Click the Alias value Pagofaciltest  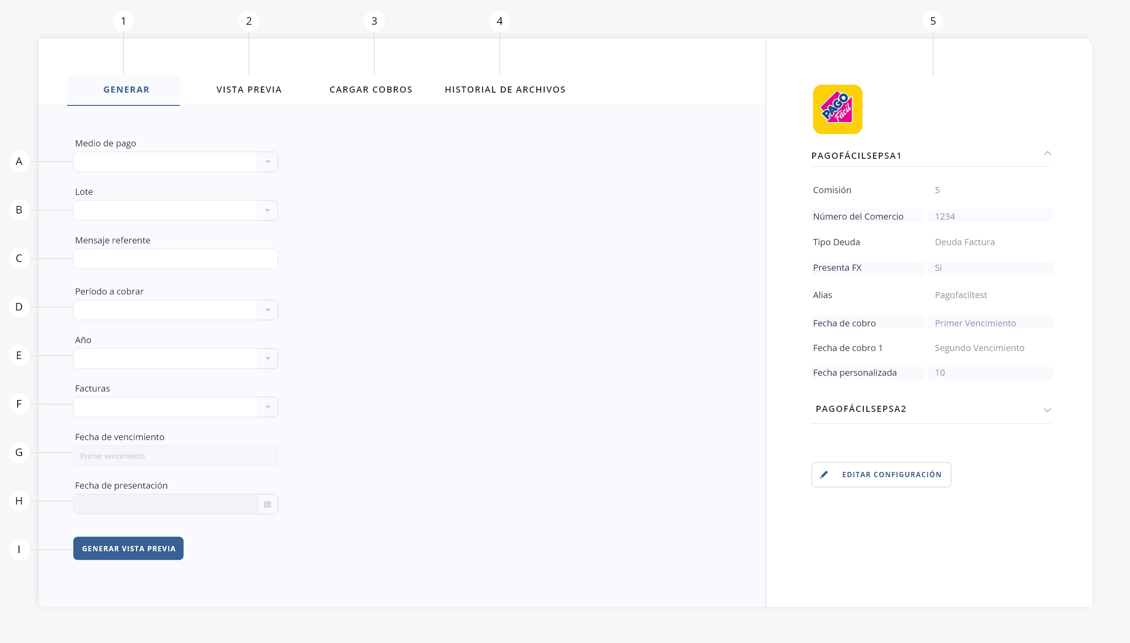[x=961, y=295]
